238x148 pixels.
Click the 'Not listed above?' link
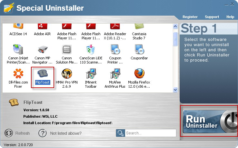pos(66,133)
